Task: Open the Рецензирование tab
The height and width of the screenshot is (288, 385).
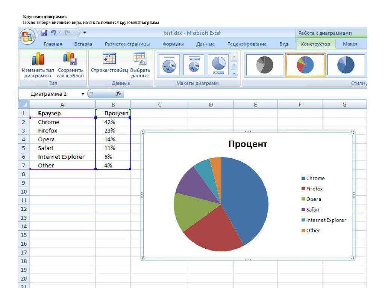Action: pos(247,44)
